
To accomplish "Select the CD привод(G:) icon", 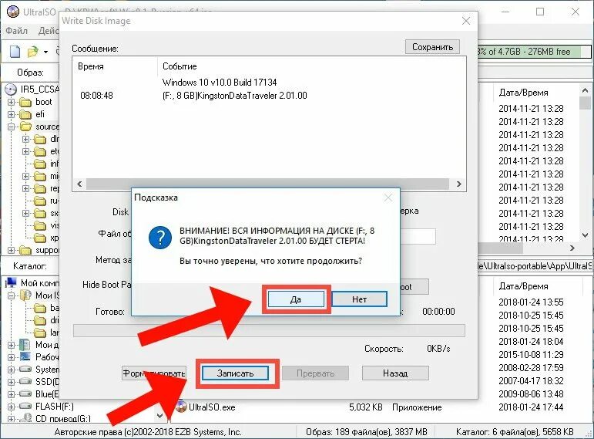I will click(25, 418).
